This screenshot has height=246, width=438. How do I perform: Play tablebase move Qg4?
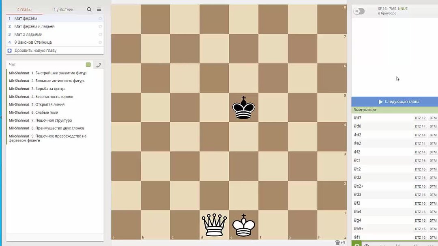395,221
